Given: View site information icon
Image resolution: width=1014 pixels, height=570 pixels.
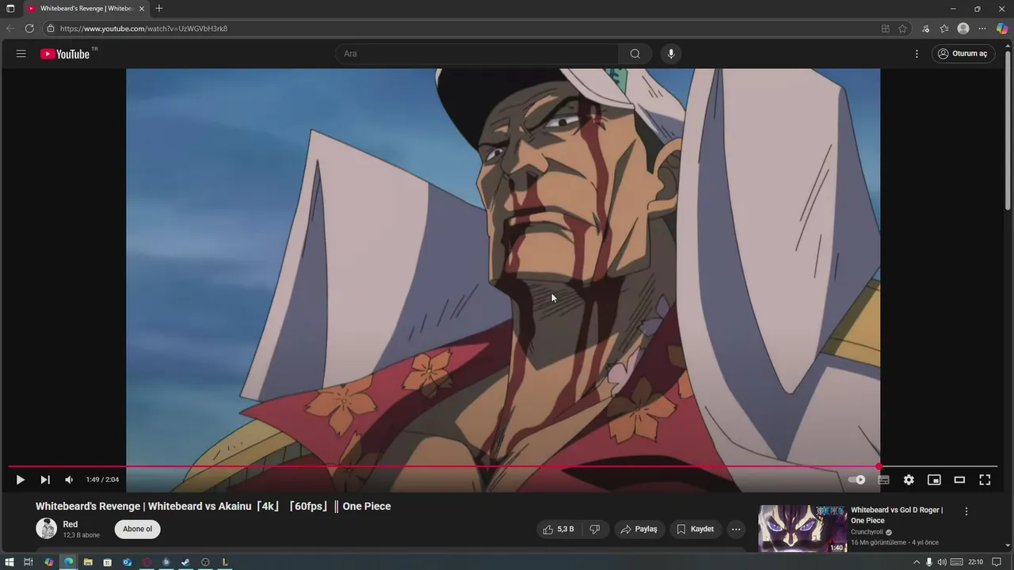Looking at the screenshot, I should click(x=50, y=28).
